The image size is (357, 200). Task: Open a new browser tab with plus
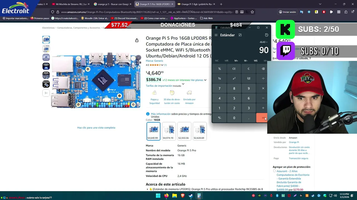tap(221, 4)
